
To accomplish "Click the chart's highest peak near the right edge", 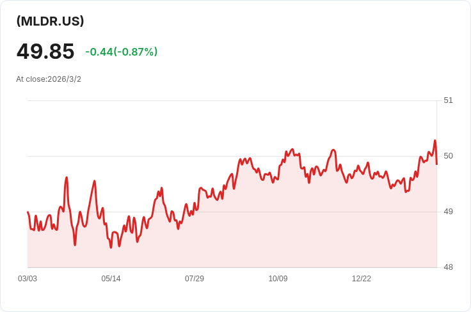I will 435,141.
